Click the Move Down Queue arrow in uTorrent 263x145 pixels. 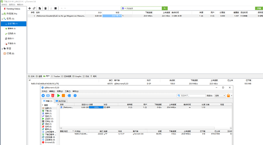tap(65, 8)
